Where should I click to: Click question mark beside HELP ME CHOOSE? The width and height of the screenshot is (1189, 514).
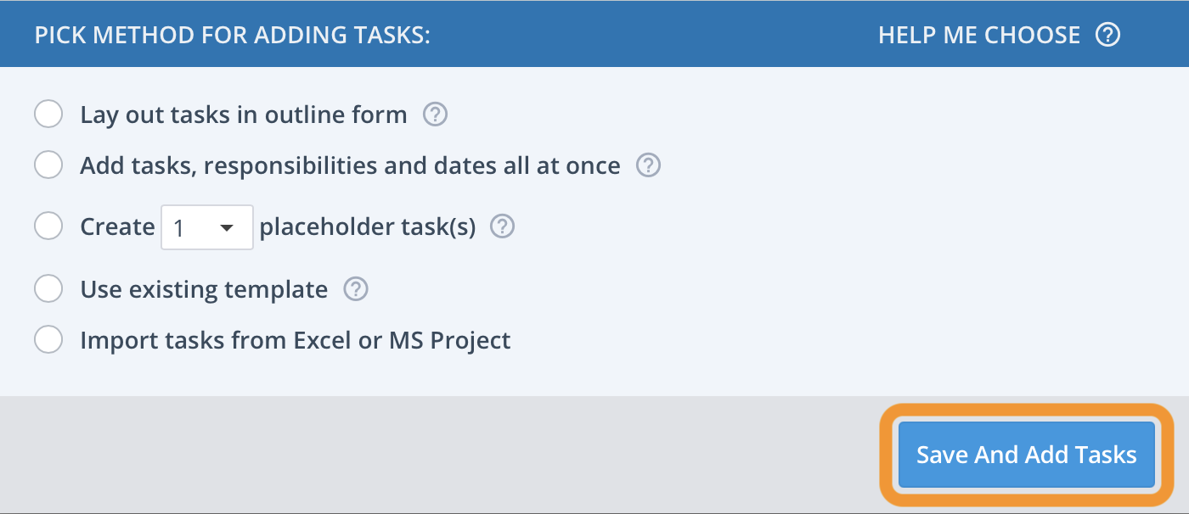tap(1108, 34)
